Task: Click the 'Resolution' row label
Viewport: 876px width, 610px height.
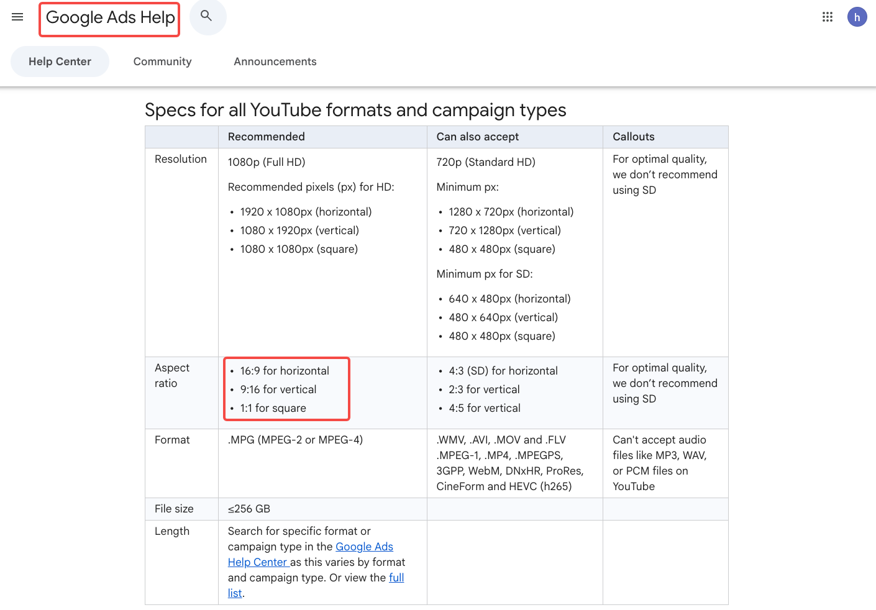Action: tap(181, 159)
